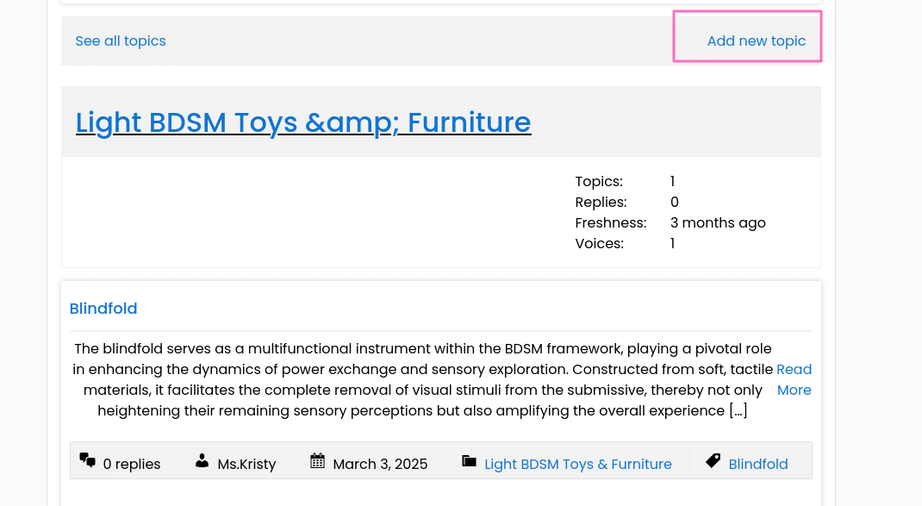
Task: Click the March 3, 2025 date
Action: pyautogui.click(x=381, y=465)
